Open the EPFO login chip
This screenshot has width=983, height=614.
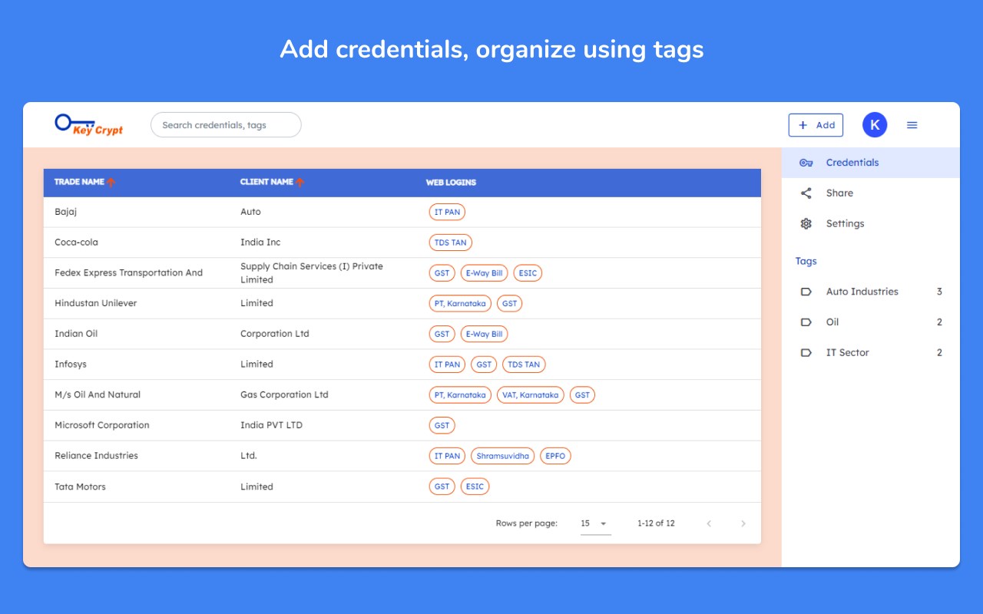556,457
